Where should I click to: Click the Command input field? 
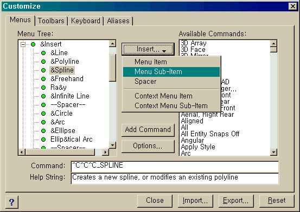175,167
